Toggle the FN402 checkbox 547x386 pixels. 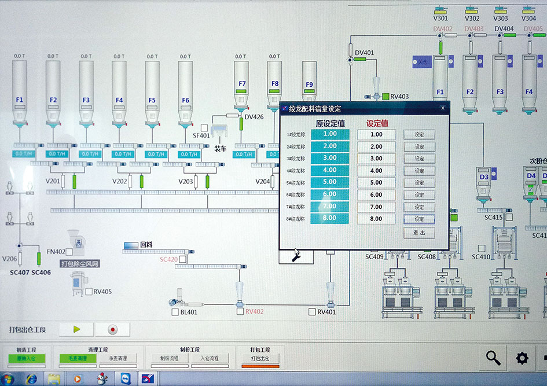click(x=69, y=252)
